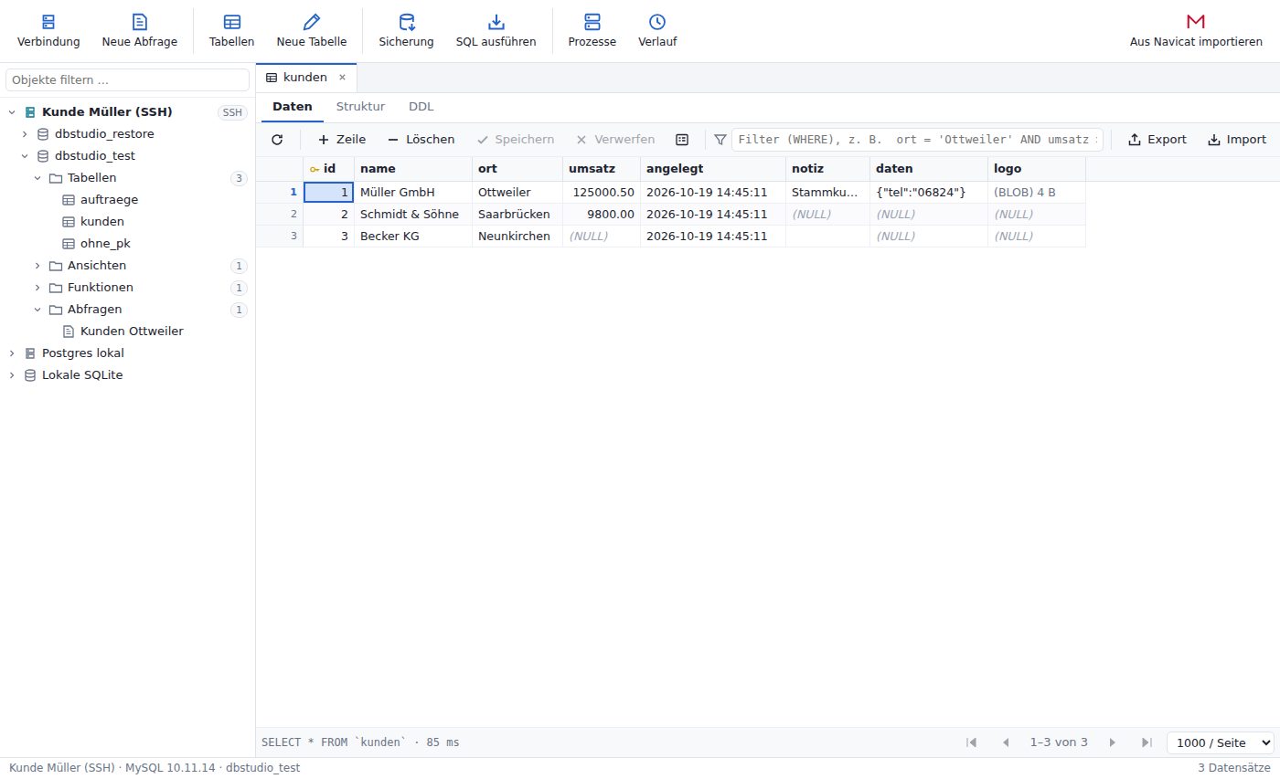
Task: Expand the dbstudio_restore database
Action: (x=25, y=134)
